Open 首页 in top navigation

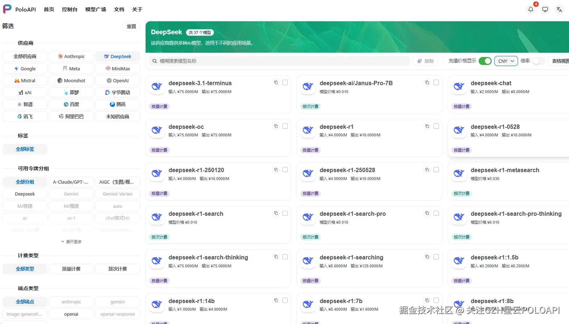click(49, 9)
